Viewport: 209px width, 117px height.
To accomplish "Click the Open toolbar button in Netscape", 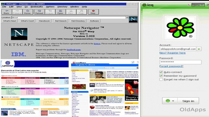I will 60,12.
